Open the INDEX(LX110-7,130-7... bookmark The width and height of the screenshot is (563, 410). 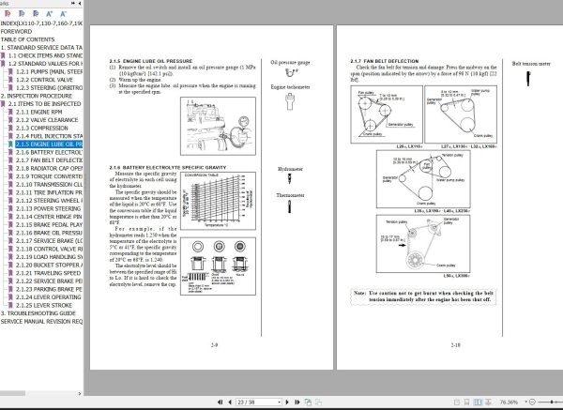click(x=41, y=23)
